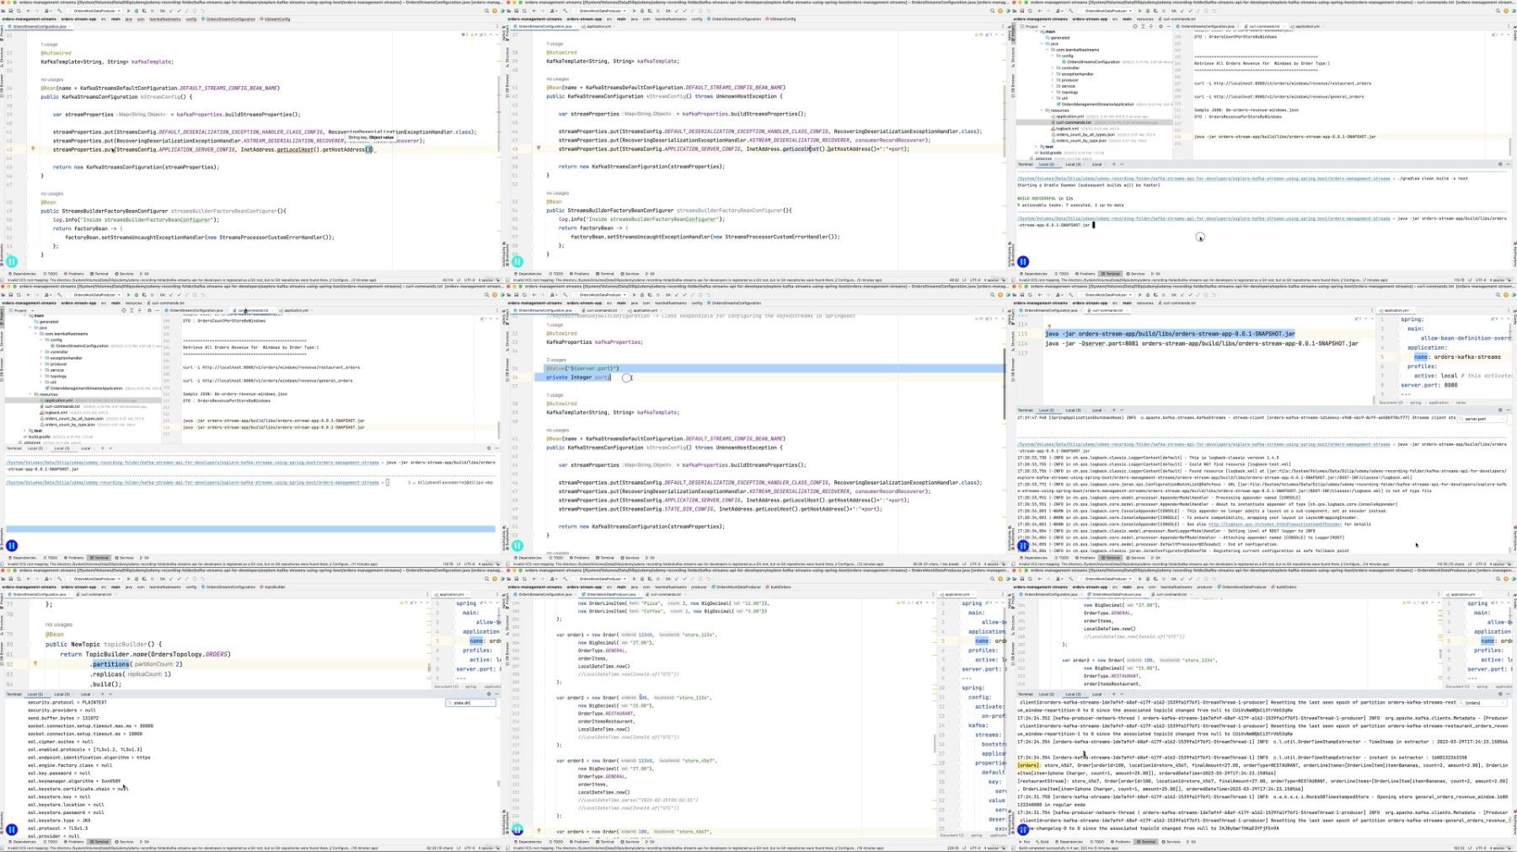Expand exceptionhandler folder in BUILD SUCCESSFUL frame project tree
Image resolution: width=1517 pixels, height=852 pixels.
pyautogui.click(x=1053, y=74)
